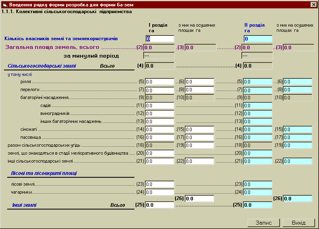319x229 pixels.
Task: Select інші сільськогосподарські землі field (21), I розділ
Action: pyautogui.click(x=159, y=161)
